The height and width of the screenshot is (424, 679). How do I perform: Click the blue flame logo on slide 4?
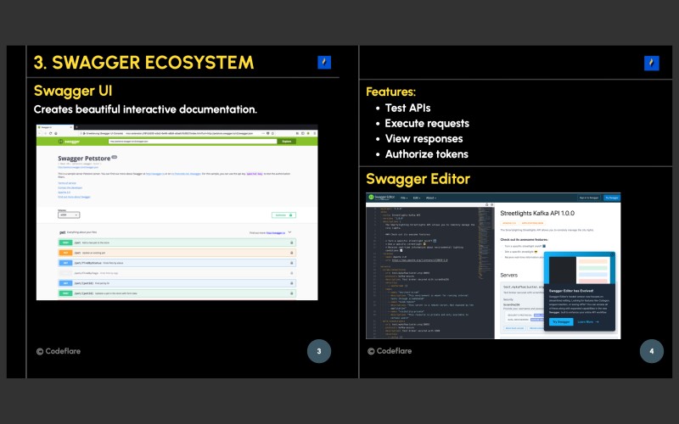[x=651, y=63]
